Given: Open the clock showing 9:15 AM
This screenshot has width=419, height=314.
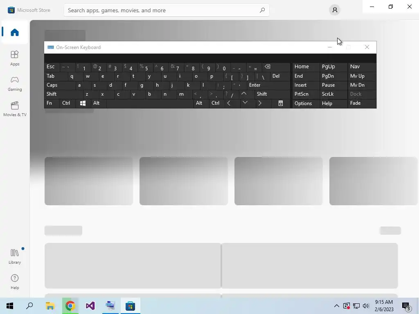Looking at the screenshot, I should (x=384, y=306).
